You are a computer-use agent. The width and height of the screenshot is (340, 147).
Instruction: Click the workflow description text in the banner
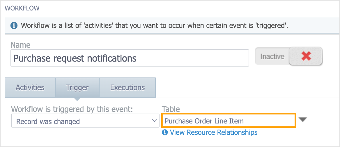click(154, 26)
